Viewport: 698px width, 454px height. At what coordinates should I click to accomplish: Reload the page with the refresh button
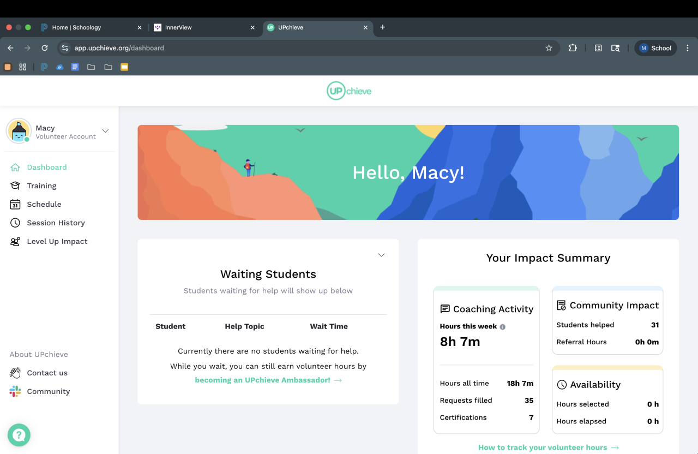[45, 48]
